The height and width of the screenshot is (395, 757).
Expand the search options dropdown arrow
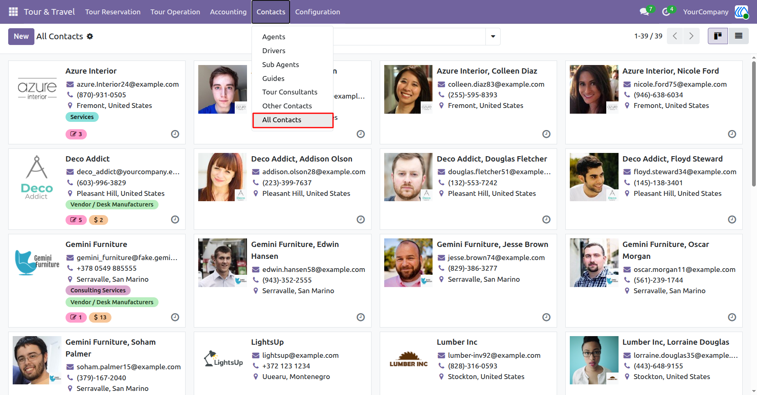493,36
